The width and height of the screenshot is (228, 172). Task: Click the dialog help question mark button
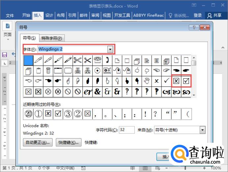[x=194, y=27]
